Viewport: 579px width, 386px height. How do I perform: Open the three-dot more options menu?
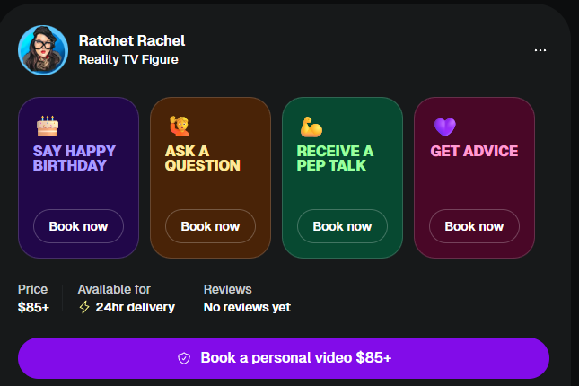click(x=540, y=50)
